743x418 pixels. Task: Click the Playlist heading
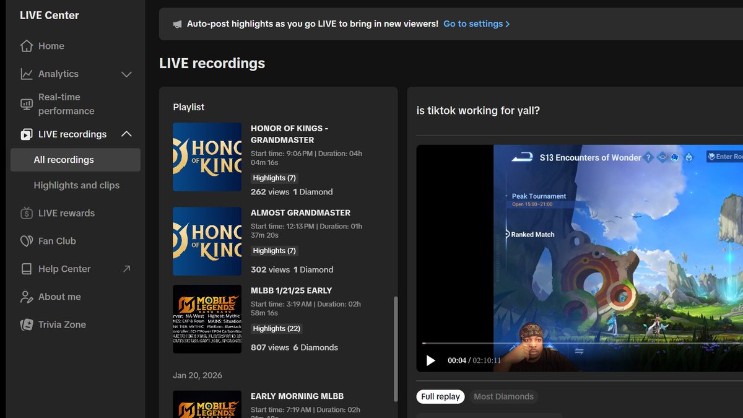189,107
